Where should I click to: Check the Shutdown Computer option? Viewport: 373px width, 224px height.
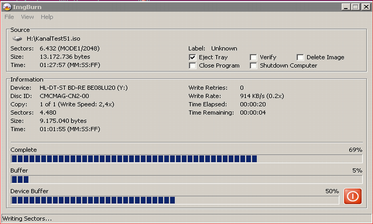point(254,65)
